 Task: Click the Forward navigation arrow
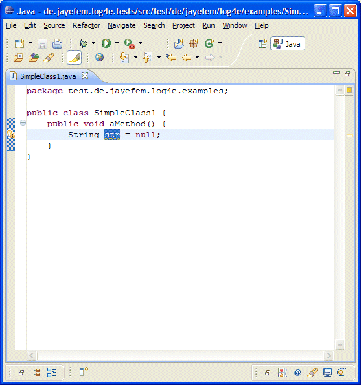pos(210,58)
